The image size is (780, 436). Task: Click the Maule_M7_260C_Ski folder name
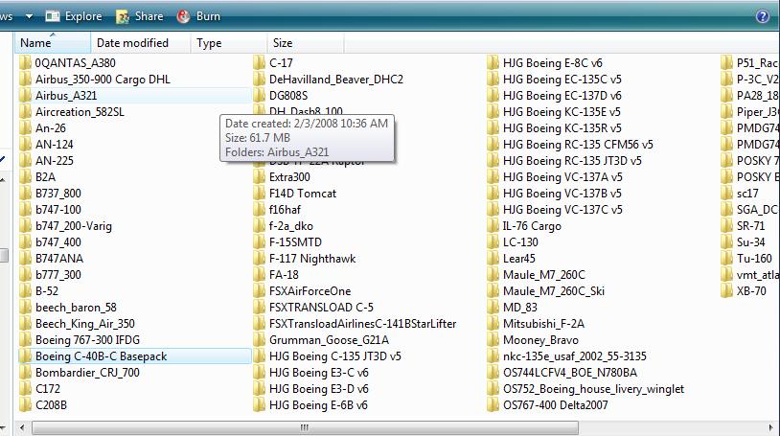(x=554, y=291)
